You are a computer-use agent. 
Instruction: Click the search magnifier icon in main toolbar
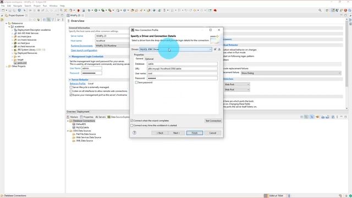[x=320, y=10]
